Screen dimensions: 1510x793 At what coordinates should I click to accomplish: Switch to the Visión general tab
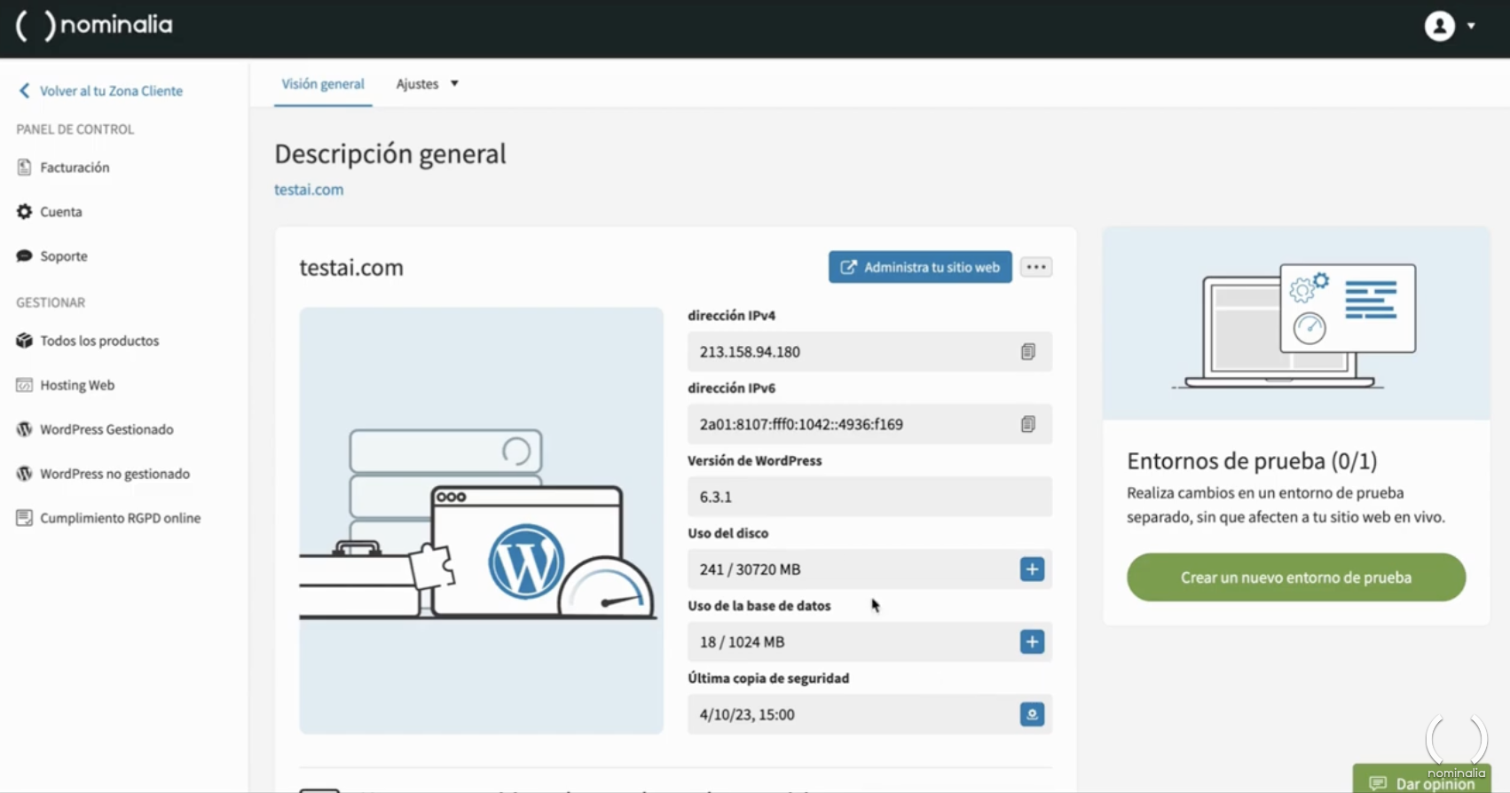[323, 84]
